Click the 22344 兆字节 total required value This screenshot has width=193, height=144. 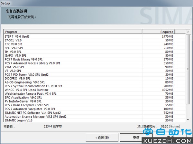(x=53, y=126)
